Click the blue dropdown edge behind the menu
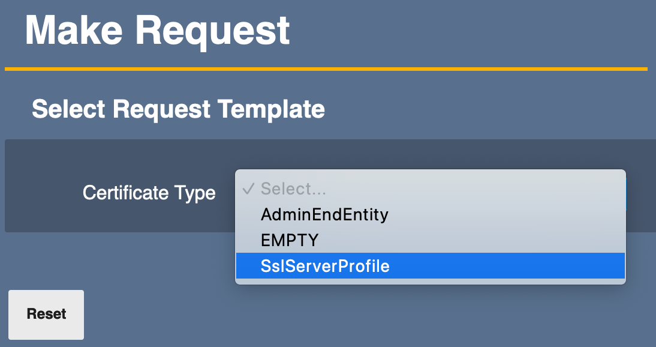The height and width of the screenshot is (347, 656). click(625, 193)
